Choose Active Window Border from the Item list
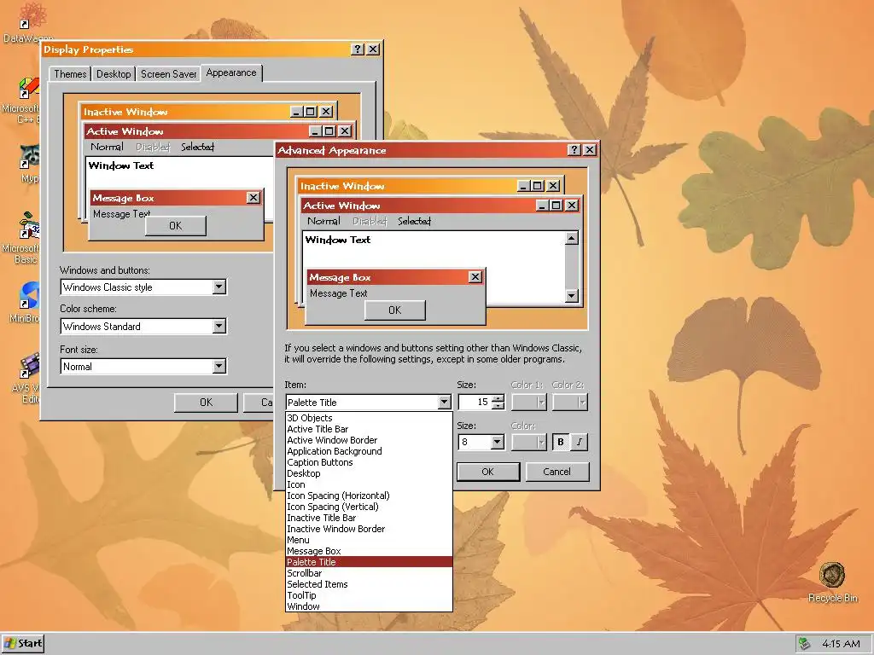 point(369,440)
